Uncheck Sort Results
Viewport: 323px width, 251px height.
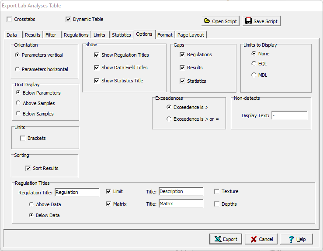pyautogui.click(x=28, y=168)
